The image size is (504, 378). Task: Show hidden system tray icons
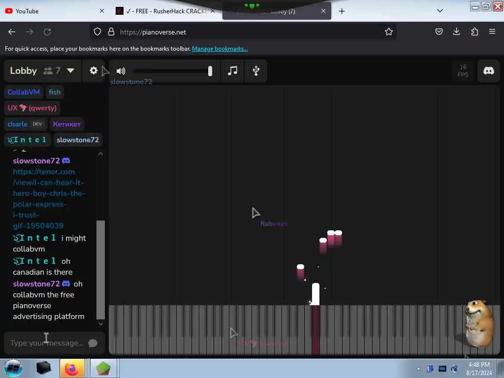tap(418, 369)
